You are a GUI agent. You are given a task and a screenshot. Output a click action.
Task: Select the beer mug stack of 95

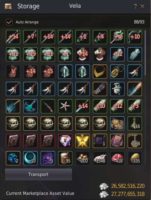coord(65,158)
